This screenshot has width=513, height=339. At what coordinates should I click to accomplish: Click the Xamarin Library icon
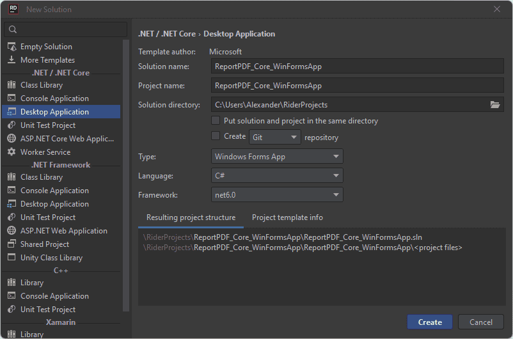[x=12, y=334]
